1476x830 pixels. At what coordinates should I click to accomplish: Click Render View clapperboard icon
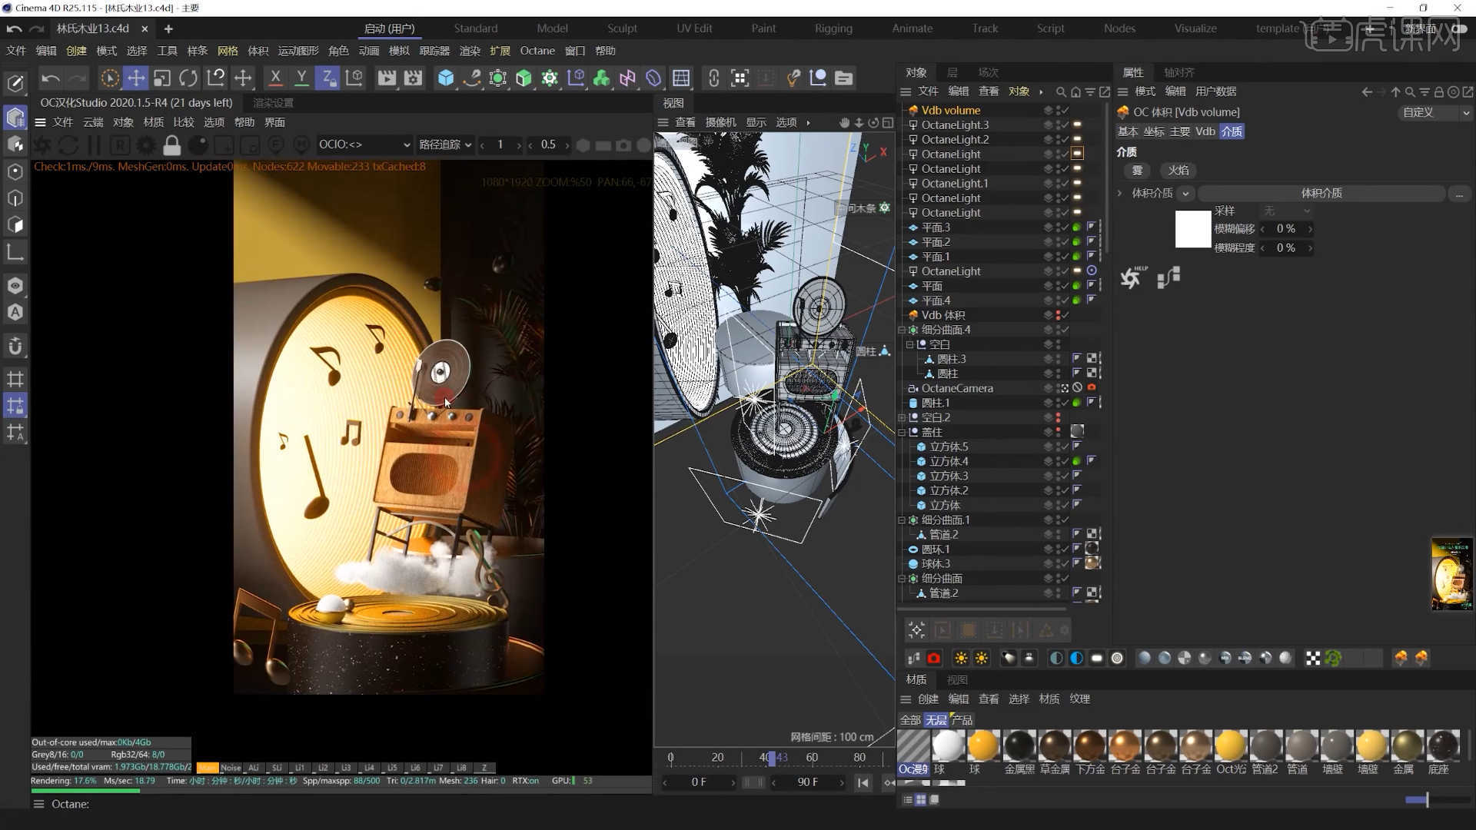point(387,78)
